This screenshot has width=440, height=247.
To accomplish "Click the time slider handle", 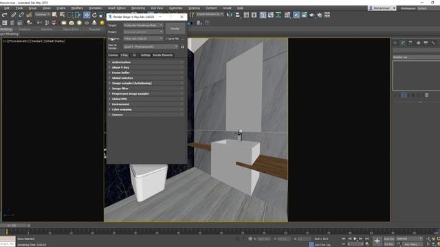I will click(14, 226).
